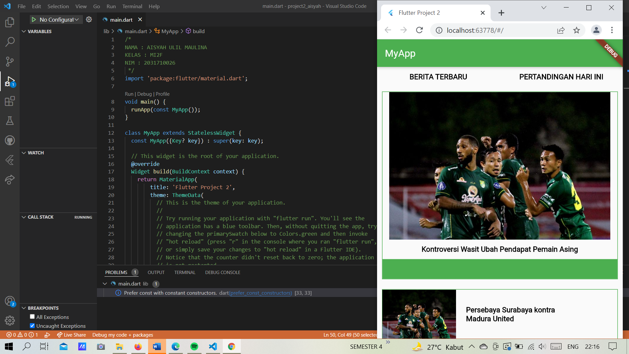The height and width of the screenshot is (354, 629).
Task: Open the No Configuration dropdown
Action: (56, 19)
